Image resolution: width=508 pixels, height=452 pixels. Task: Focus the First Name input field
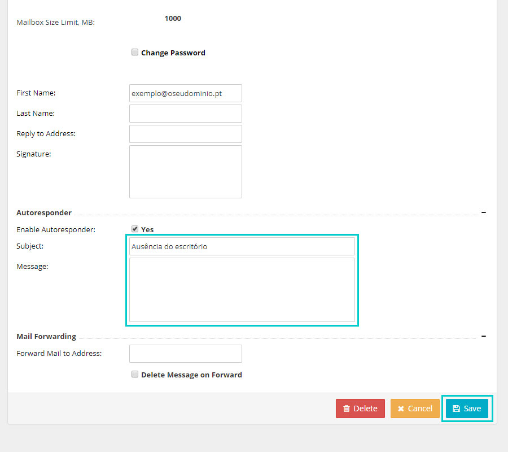click(x=185, y=93)
